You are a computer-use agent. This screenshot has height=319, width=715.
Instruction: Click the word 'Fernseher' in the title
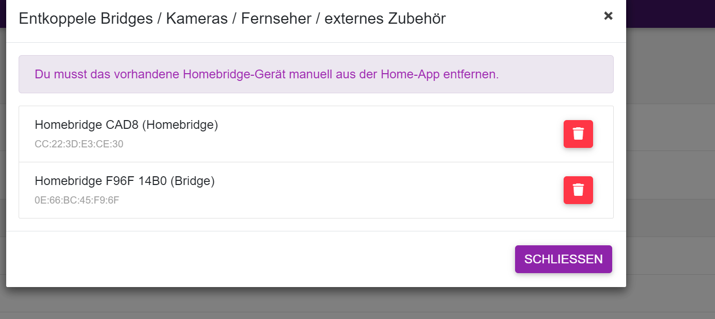(276, 19)
